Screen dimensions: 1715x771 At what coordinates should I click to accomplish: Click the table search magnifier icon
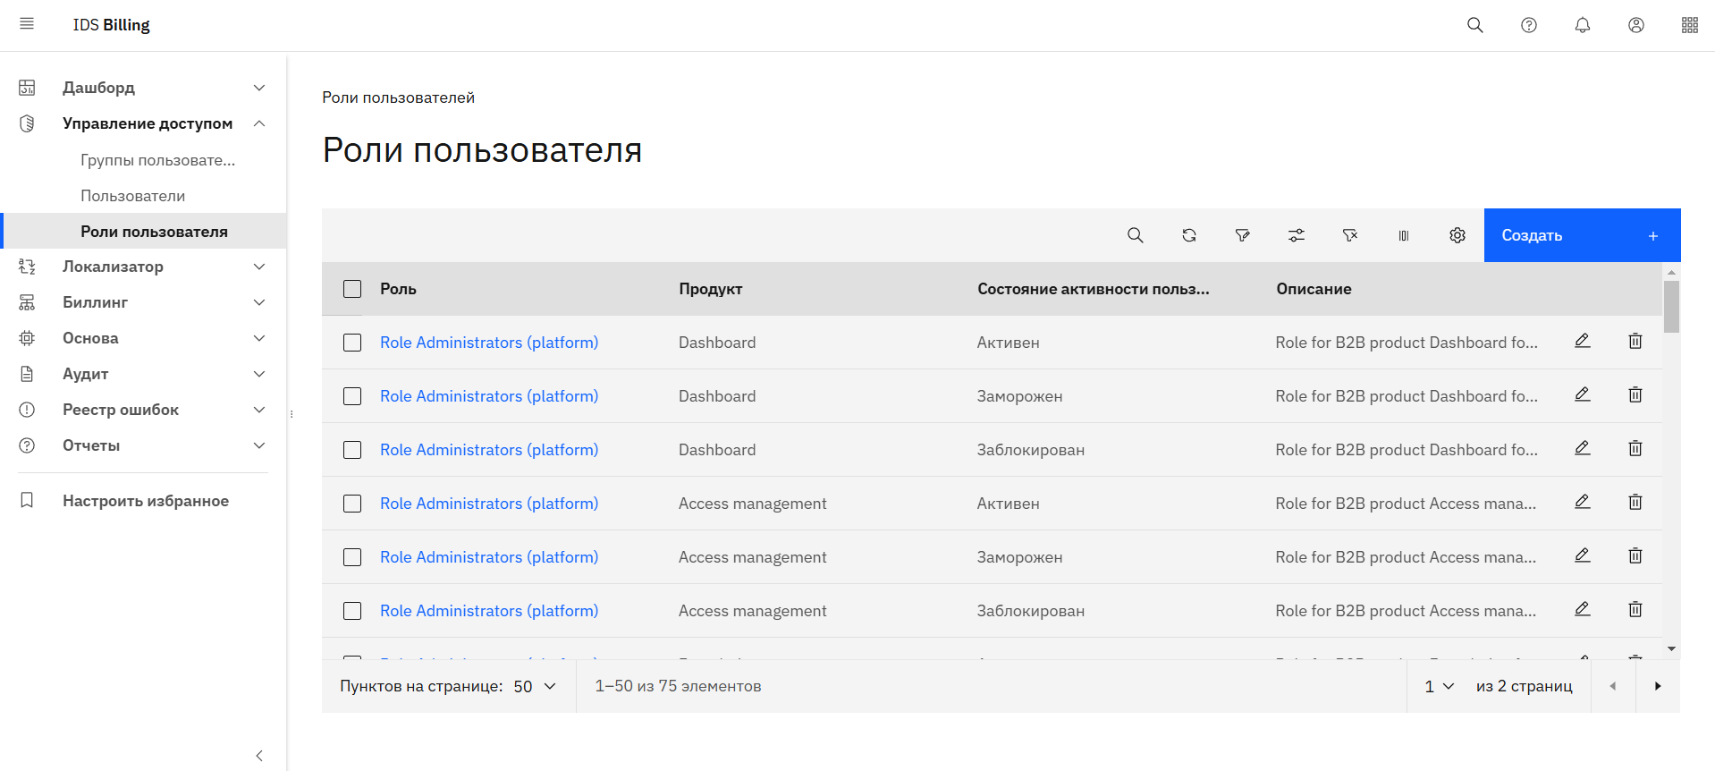click(x=1135, y=235)
